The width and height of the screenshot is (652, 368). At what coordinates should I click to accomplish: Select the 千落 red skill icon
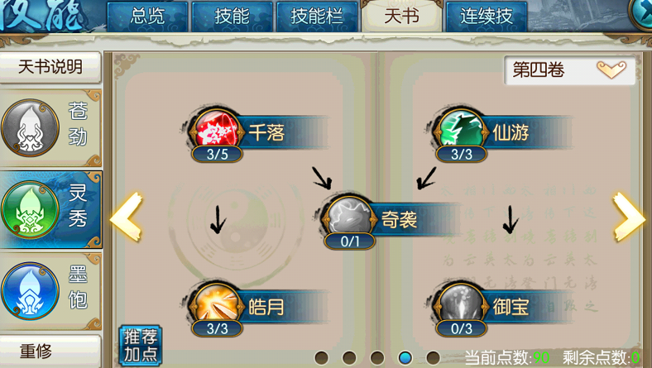216,130
